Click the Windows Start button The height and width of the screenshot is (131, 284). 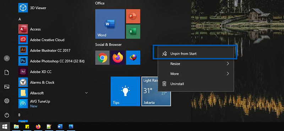pos(5,127)
